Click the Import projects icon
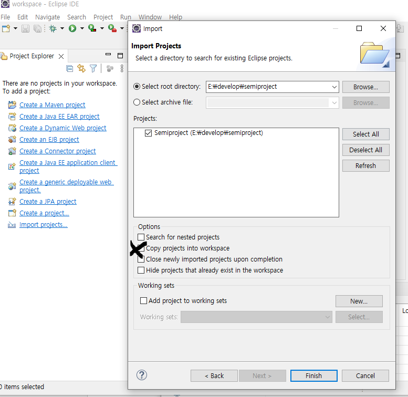Screen dimensions: 408x397 point(12,225)
